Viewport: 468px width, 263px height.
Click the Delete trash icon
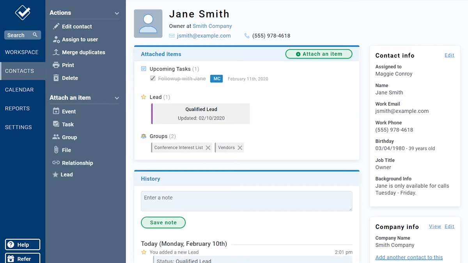pos(56,78)
